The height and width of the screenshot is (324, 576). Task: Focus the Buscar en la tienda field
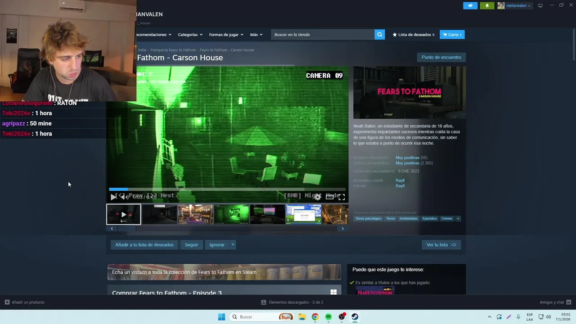click(323, 35)
